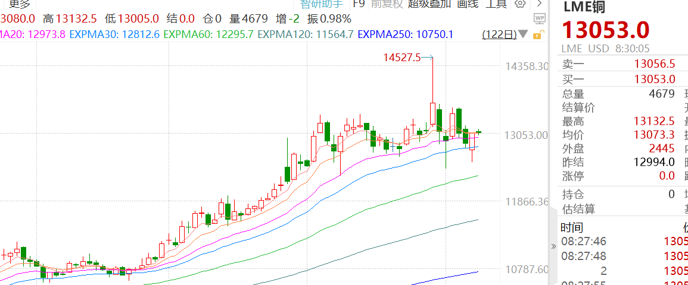The height and width of the screenshot is (285, 688).
Task: Click 量4679 volume in header
Action: click(x=248, y=19)
